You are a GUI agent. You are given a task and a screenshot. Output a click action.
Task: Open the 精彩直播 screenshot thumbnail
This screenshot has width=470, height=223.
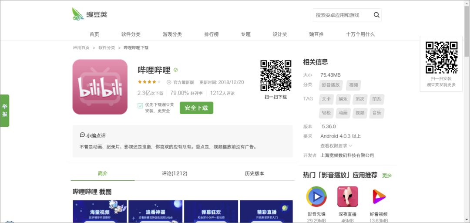[x=266, y=212]
